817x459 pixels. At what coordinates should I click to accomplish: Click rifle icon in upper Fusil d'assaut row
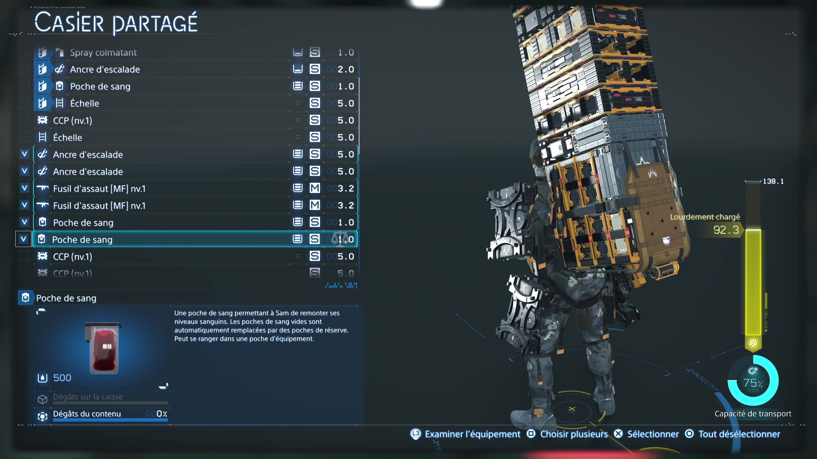(x=43, y=188)
